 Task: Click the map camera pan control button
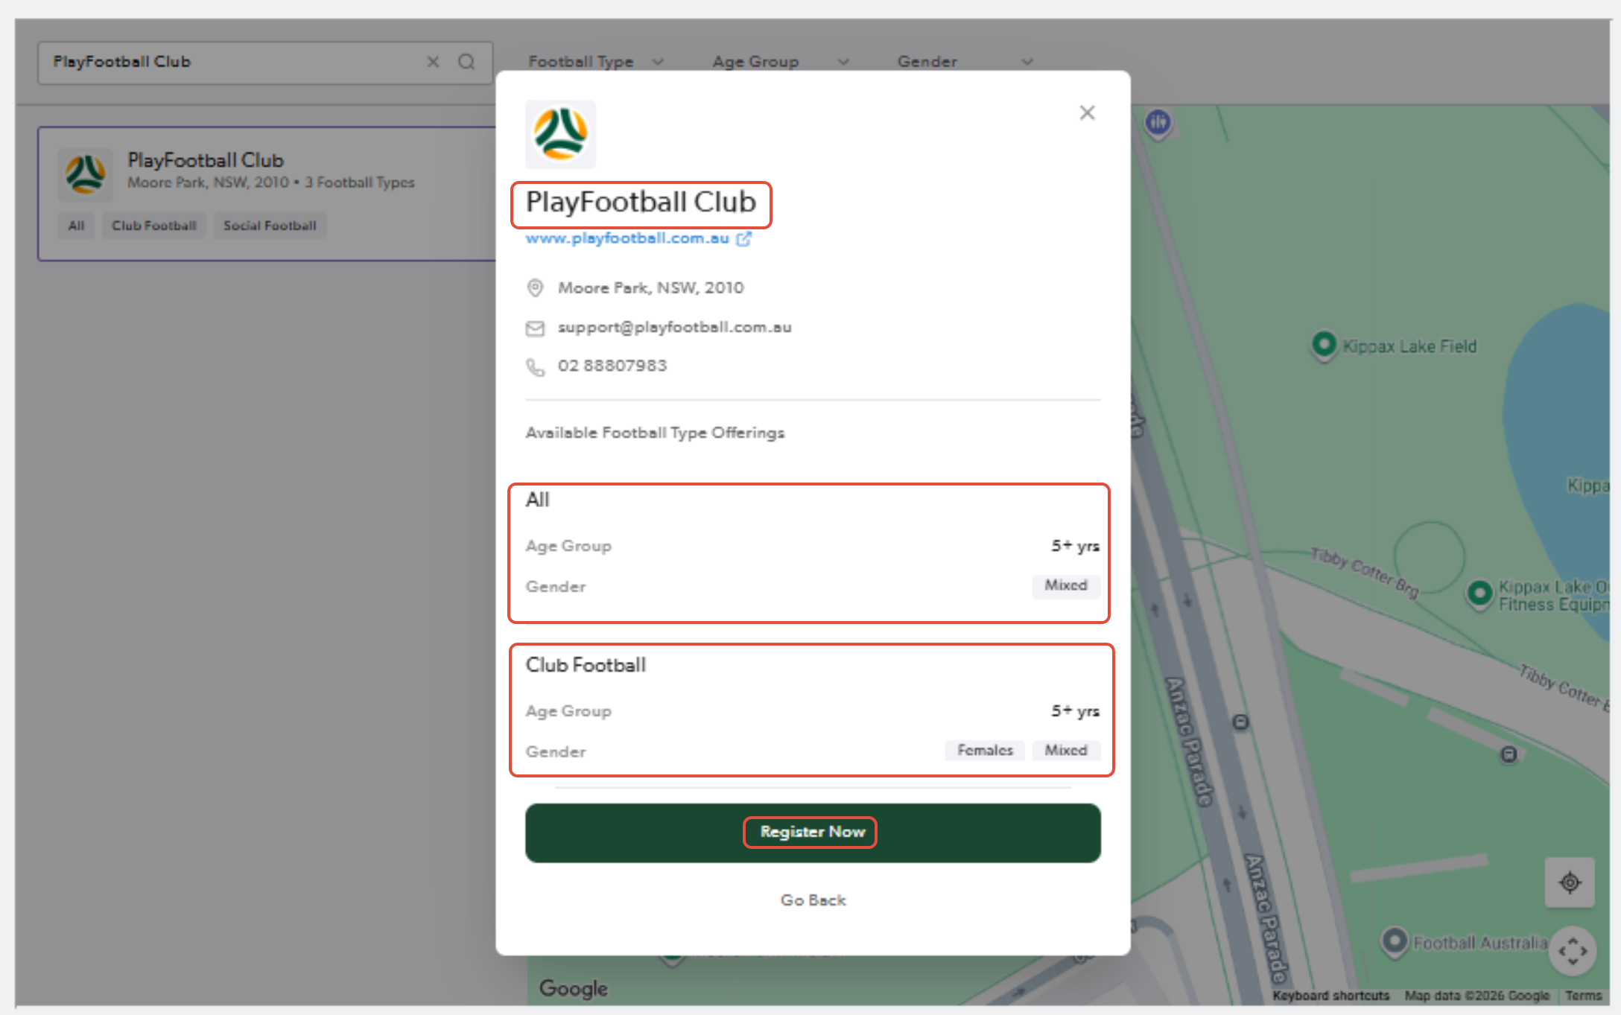tap(1573, 951)
